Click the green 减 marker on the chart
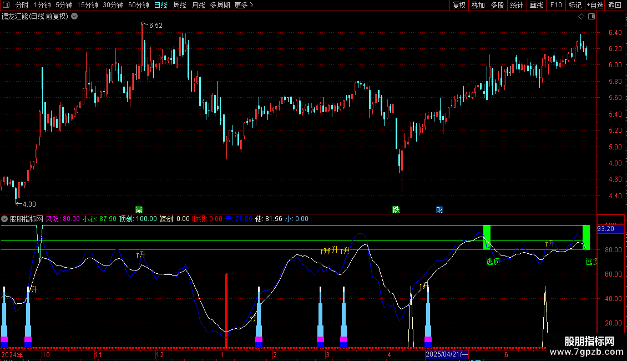This screenshot has height=361, width=627. click(x=139, y=210)
